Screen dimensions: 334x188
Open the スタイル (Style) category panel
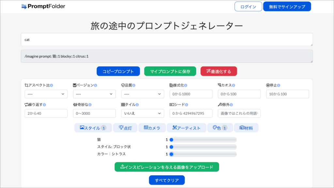point(93,128)
